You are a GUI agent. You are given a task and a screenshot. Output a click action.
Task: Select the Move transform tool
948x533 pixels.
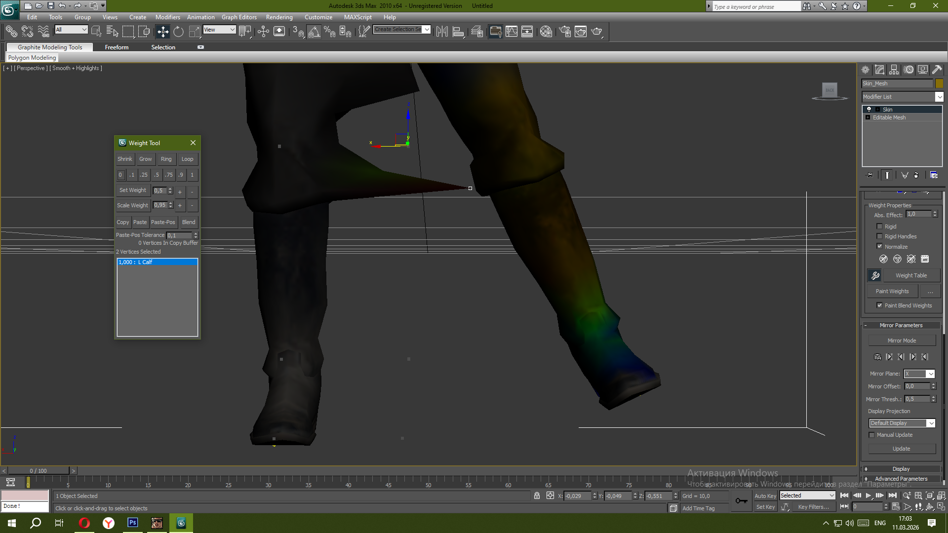pyautogui.click(x=162, y=32)
